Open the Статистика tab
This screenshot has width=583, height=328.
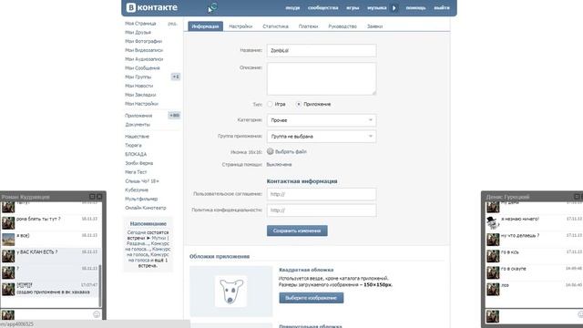(x=275, y=26)
